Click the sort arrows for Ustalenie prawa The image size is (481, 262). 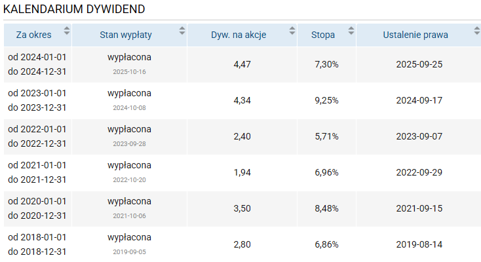(476, 30)
